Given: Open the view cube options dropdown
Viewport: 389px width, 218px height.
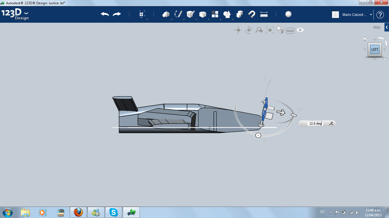Looking at the screenshot, I should [x=385, y=59].
